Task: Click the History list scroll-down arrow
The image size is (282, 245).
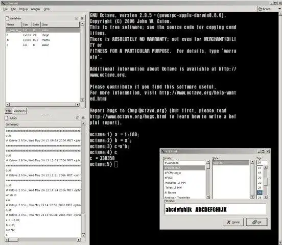Action: coord(83,235)
